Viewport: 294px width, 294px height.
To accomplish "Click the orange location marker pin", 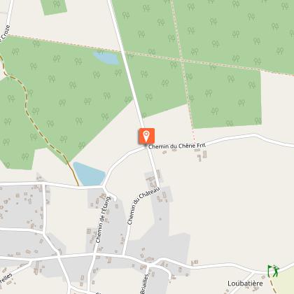I will pyautogui.click(x=147, y=136).
